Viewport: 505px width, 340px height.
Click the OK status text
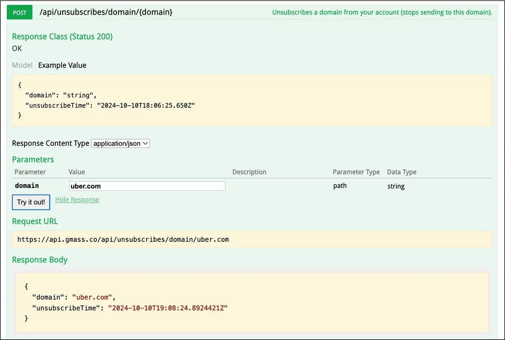pos(17,48)
